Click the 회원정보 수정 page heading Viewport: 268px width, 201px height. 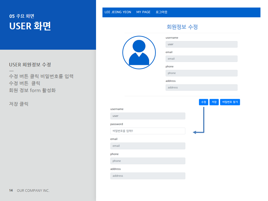182,27
